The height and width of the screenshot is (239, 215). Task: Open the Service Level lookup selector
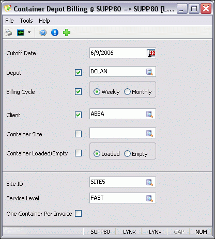[149, 198]
